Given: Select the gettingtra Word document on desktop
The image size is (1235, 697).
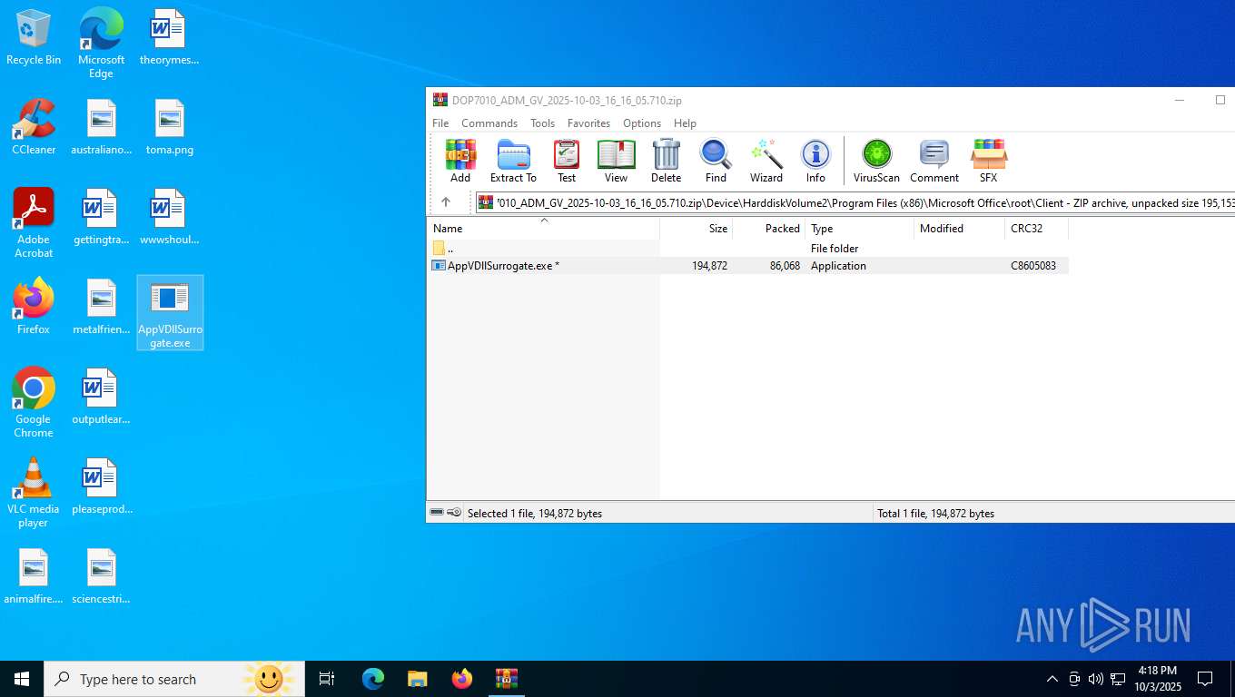Looking at the screenshot, I should [101, 217].
